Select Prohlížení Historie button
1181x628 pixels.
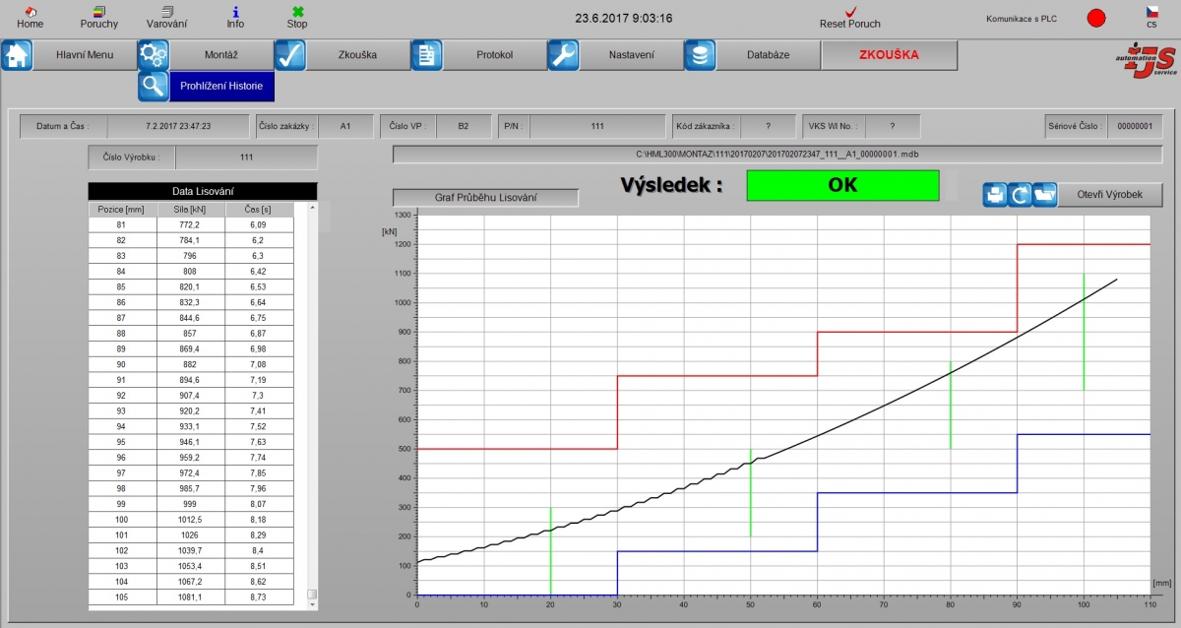click(221, 87)
